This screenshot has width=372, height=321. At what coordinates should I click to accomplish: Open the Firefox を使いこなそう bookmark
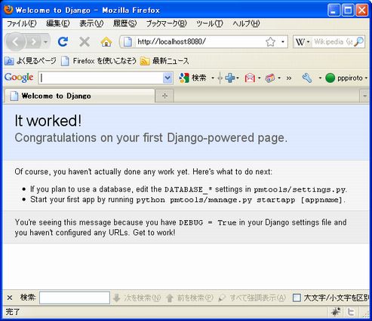pos(99,61)
